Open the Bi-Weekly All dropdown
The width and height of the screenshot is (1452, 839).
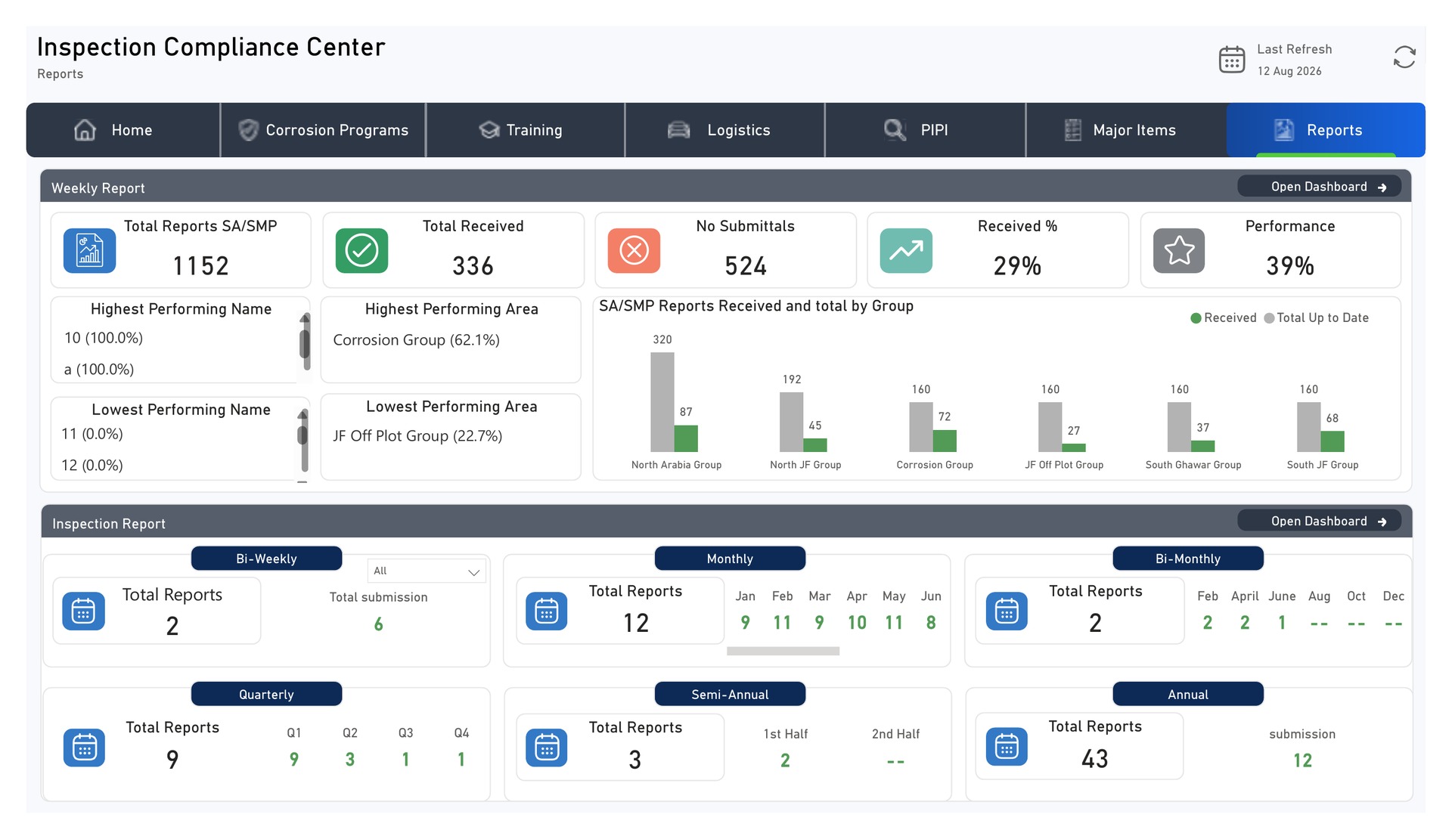pyautogui.click(x=427, y=571)
